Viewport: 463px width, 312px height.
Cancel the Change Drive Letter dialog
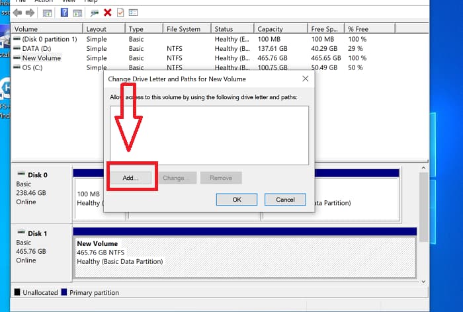click(285, 199)
